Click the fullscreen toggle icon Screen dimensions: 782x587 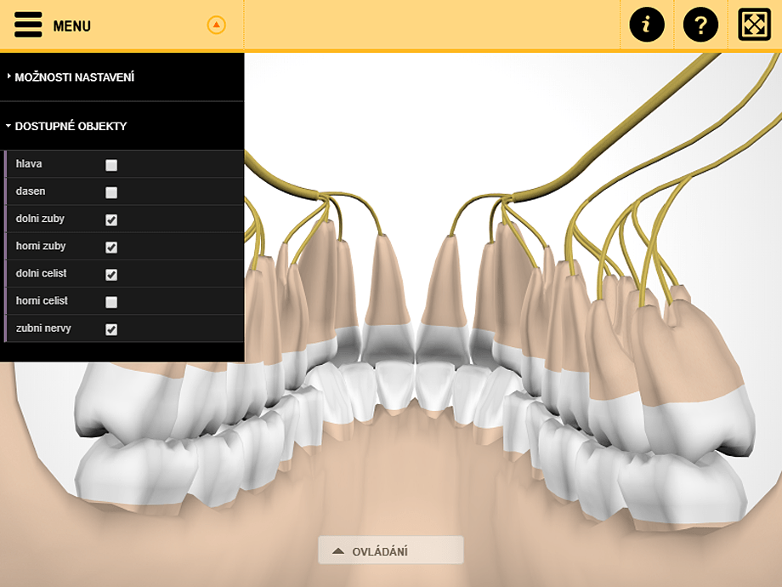(755, 25)
